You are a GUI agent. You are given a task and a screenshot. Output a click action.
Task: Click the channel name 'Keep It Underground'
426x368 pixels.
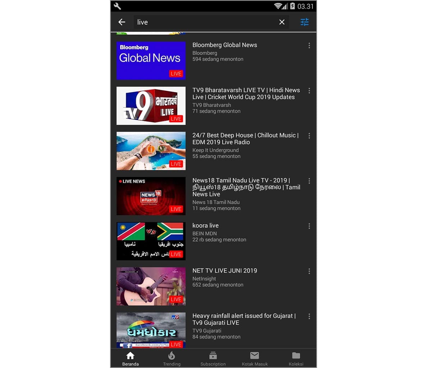pyautogui.click(x=216, y=150)
